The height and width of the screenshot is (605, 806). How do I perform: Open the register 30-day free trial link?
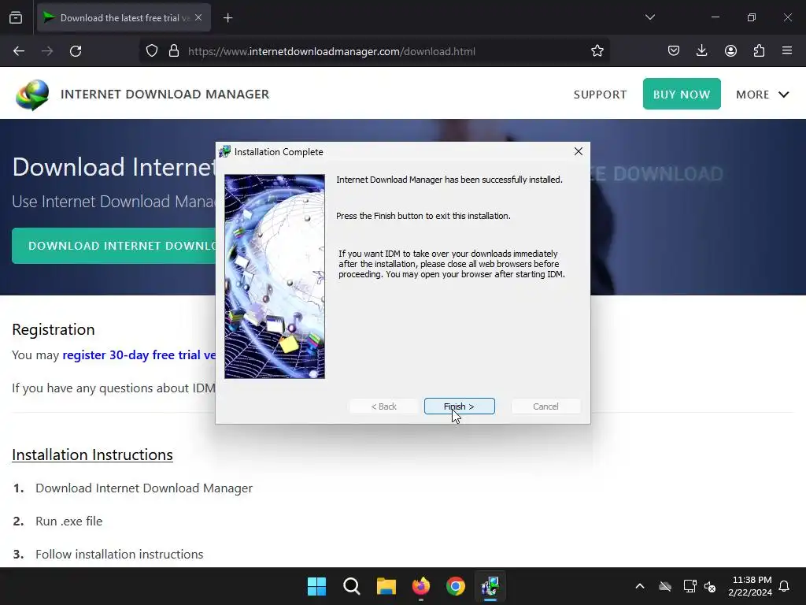click(x=139, y=355)
